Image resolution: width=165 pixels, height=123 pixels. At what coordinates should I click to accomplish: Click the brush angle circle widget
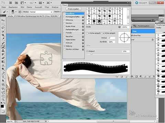[x=124, y=38]
